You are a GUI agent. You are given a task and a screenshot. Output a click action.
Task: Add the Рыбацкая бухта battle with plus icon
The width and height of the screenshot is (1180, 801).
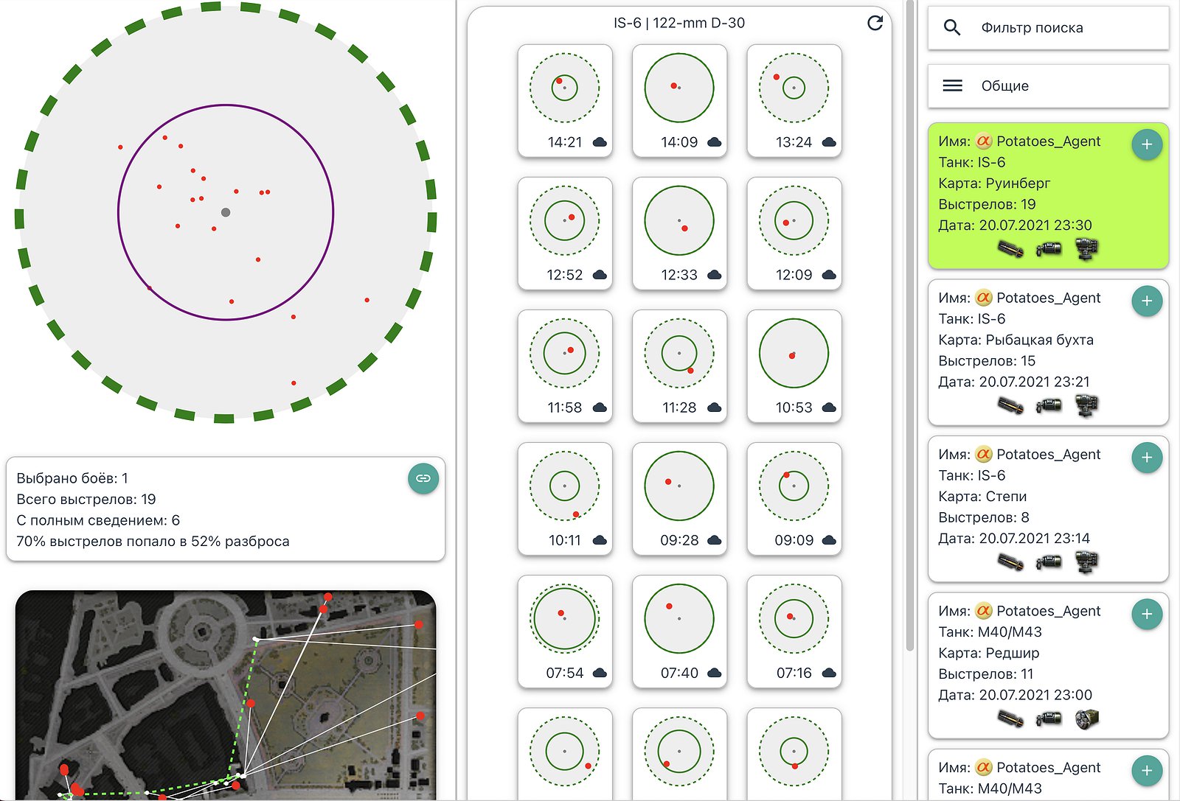pyautogui.click(x=1146, y=301)
